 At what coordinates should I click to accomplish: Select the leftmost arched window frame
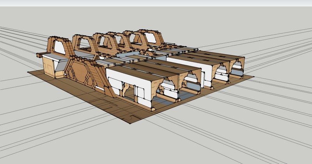[x=59, y=47]
